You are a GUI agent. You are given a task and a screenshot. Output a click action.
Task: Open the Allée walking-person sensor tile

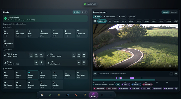tap(33, 33)
